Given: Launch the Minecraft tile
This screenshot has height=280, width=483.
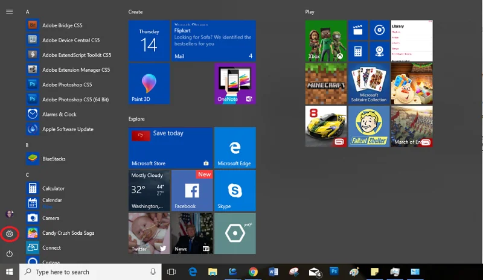Looking at the screenshot, I should [x=326, y=83].
